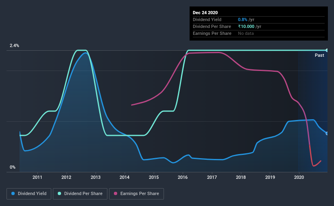Click the 2015 x-axis label

coord(154,177)
